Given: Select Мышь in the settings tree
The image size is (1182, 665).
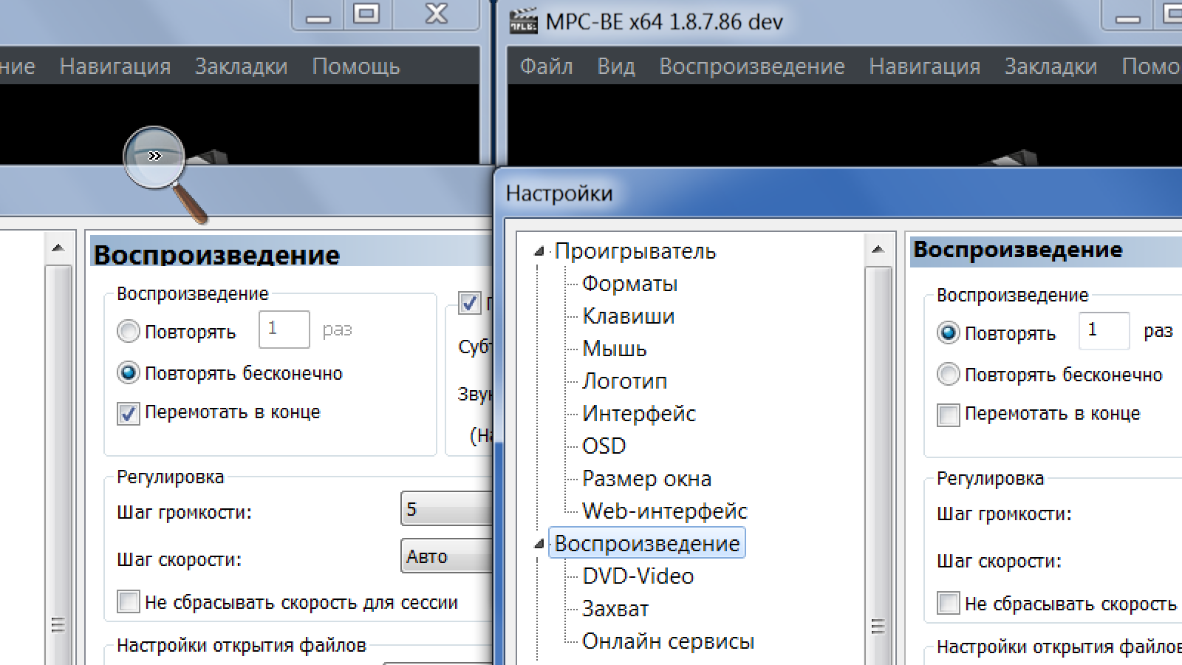Looking at the screenshot, I should pos(614,349).
